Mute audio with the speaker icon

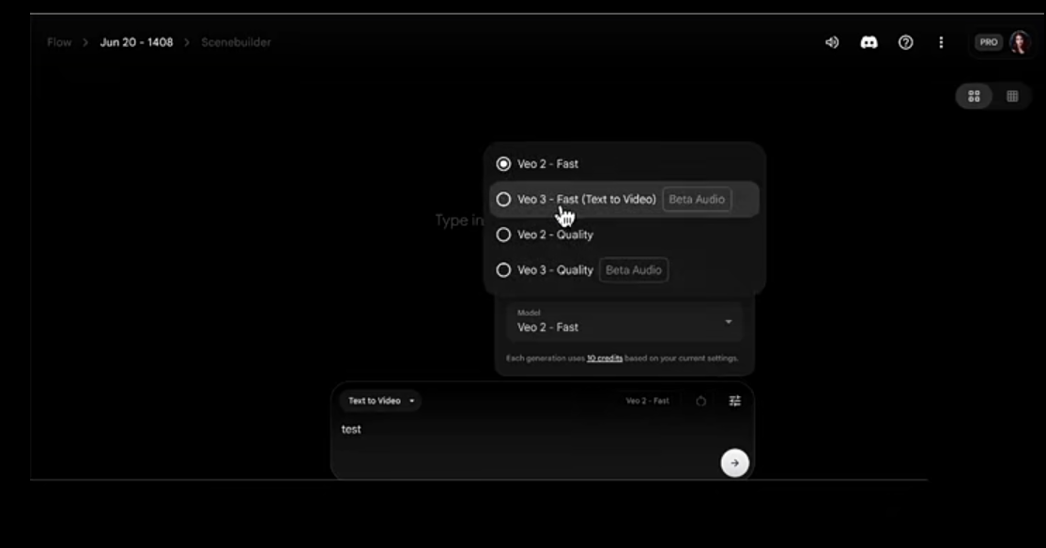coord(832,42)
